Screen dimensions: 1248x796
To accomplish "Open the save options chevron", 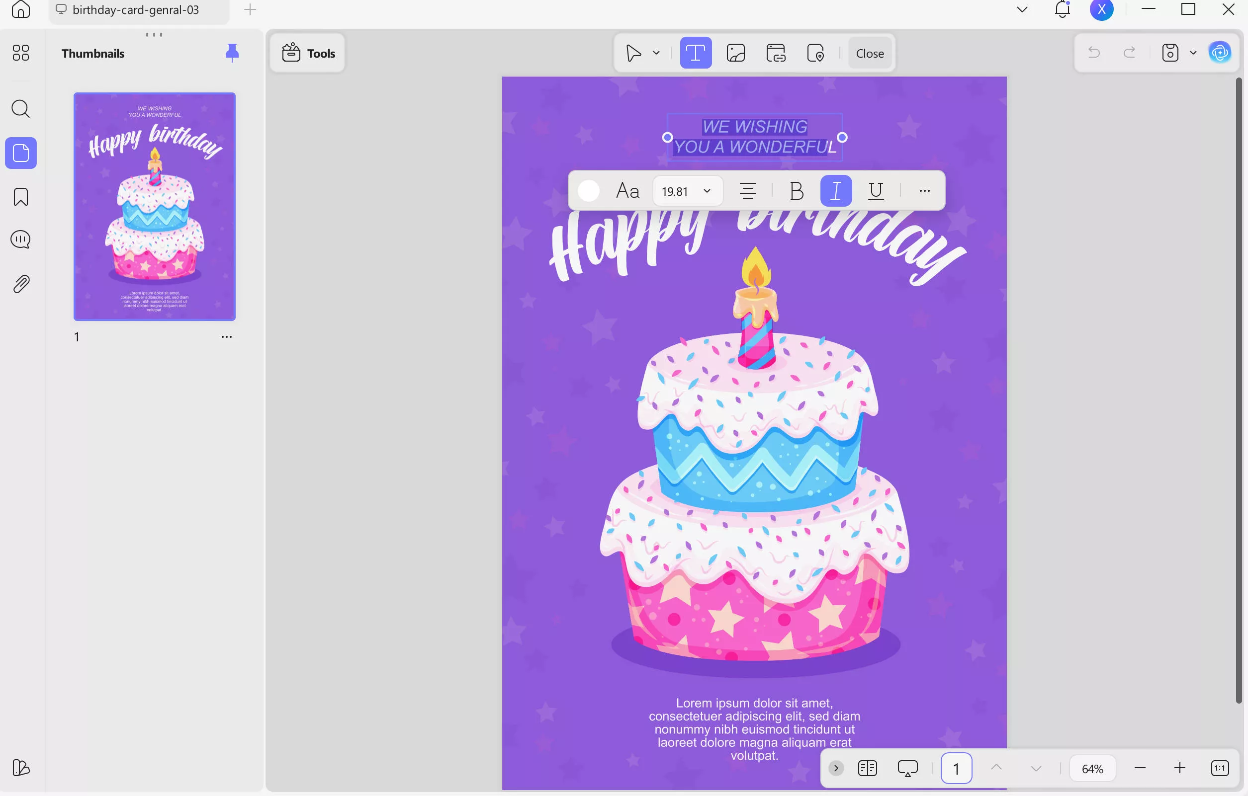I will (1193, 52).
